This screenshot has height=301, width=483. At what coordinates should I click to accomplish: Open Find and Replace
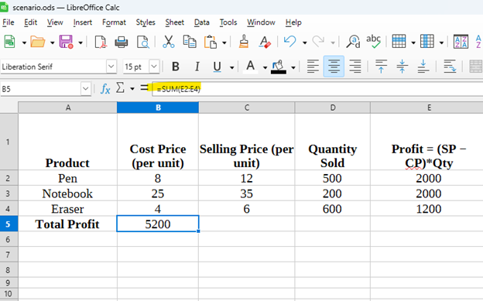tap(353, 42)
